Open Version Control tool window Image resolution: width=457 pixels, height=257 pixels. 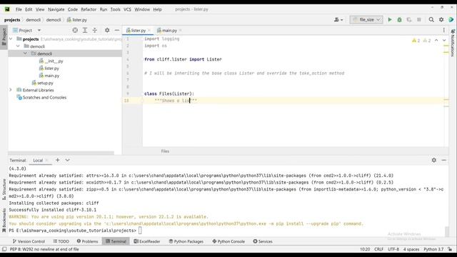pyautogui.click(x=29, y=241)
